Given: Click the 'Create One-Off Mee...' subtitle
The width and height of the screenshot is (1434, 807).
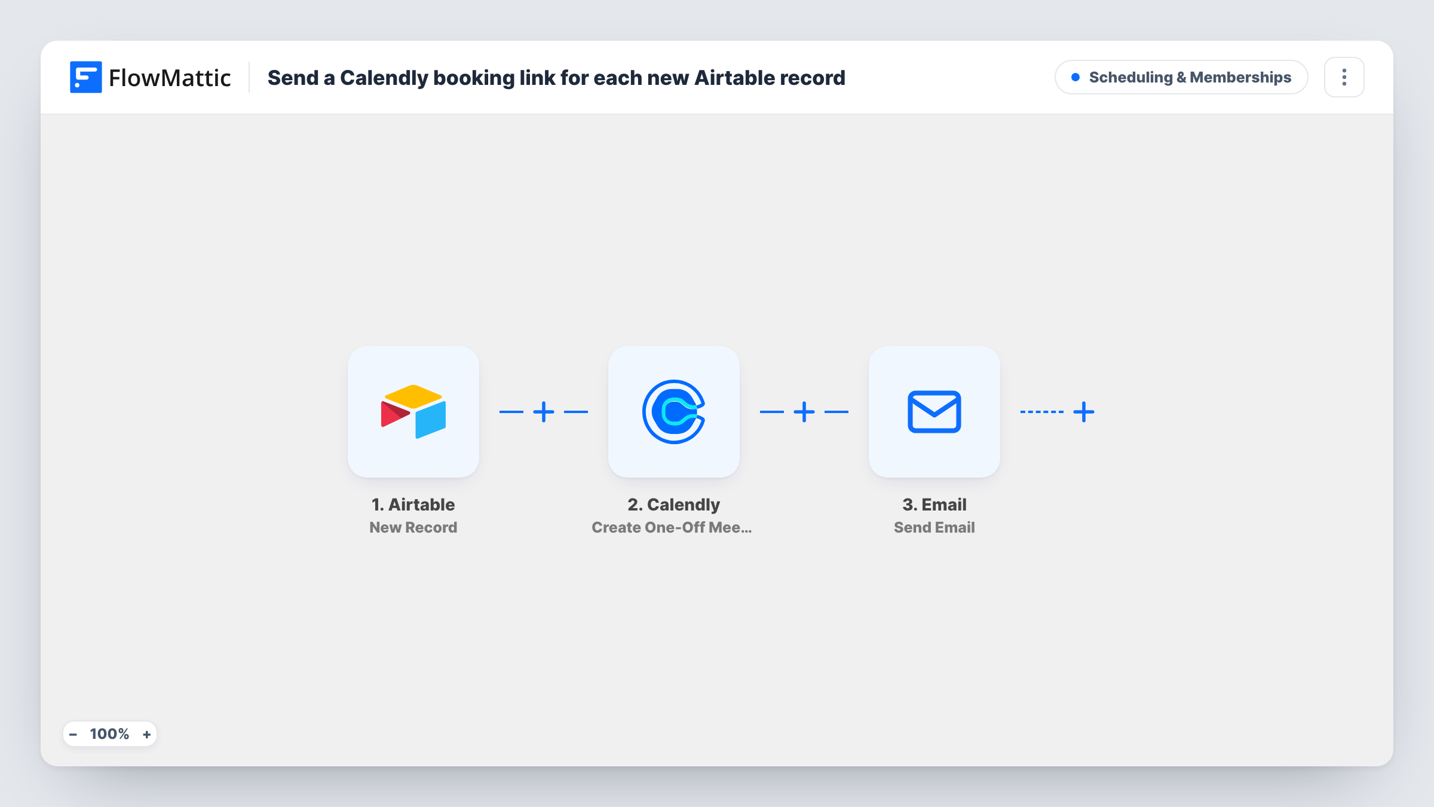Looking at the screenshot, I should pyautogui.click(x=672, y=527).
